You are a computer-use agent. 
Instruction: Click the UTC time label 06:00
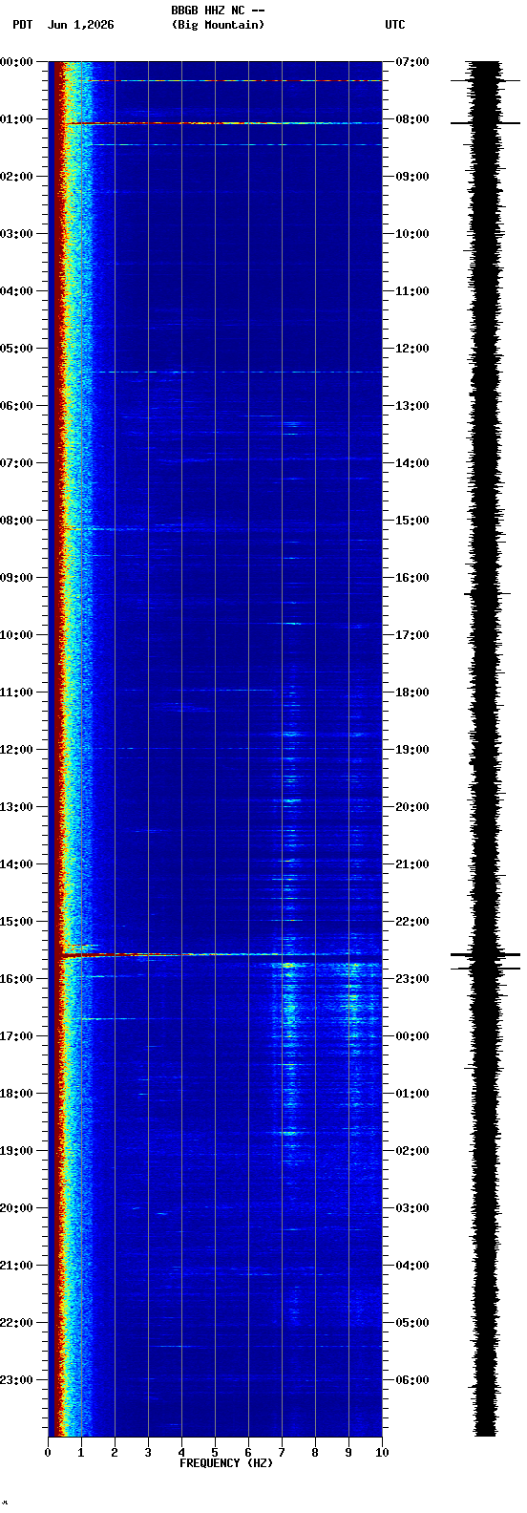tap(412, 1380)
